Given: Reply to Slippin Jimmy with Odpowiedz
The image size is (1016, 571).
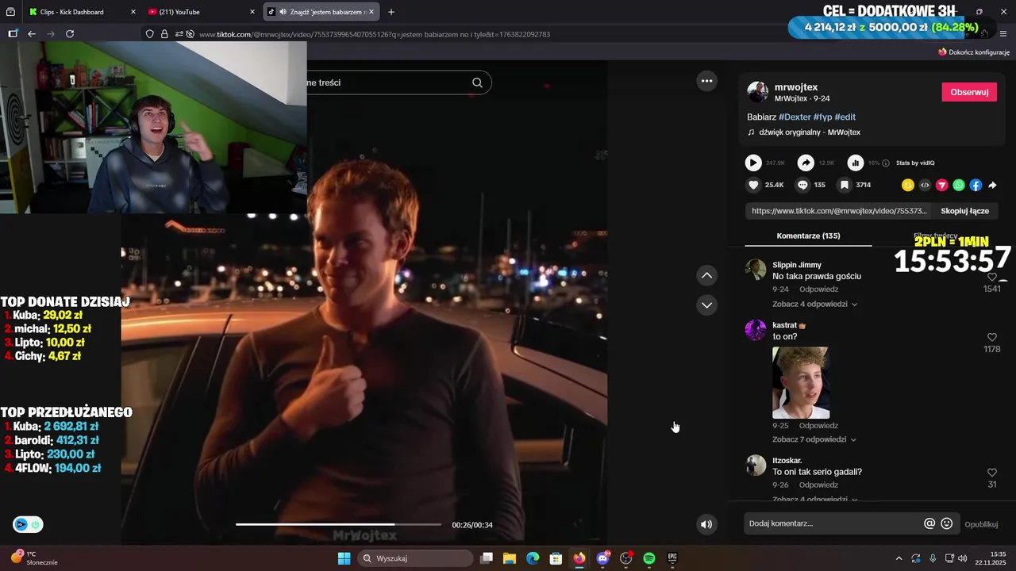Looking at the screenshot, I should [818, 289].
